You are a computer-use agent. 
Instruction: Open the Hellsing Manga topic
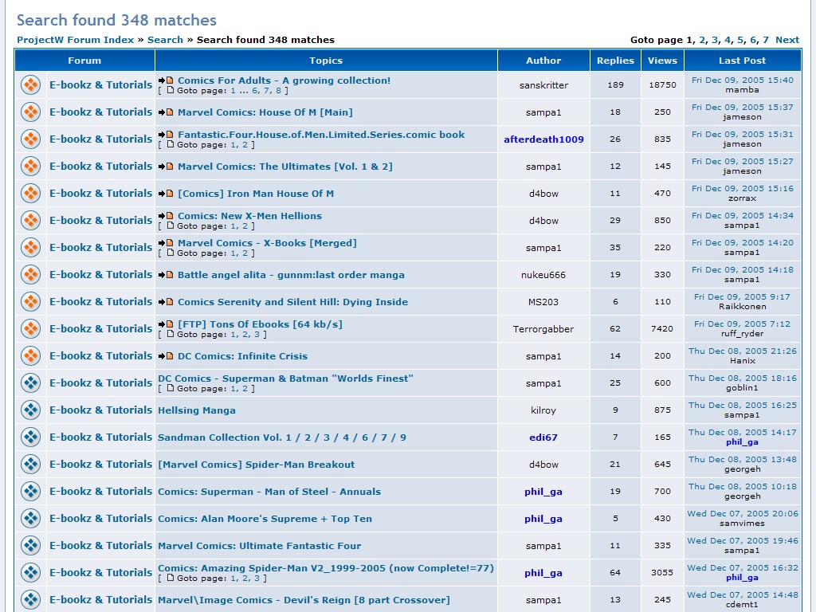[197, 410]
